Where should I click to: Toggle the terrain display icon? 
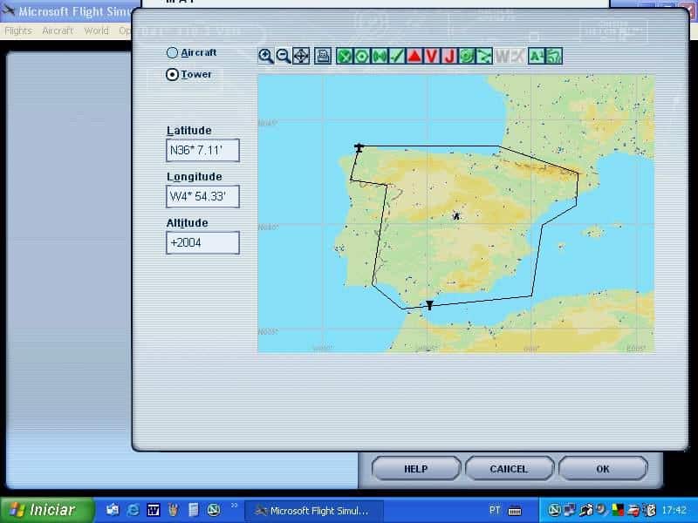point(553,56)
